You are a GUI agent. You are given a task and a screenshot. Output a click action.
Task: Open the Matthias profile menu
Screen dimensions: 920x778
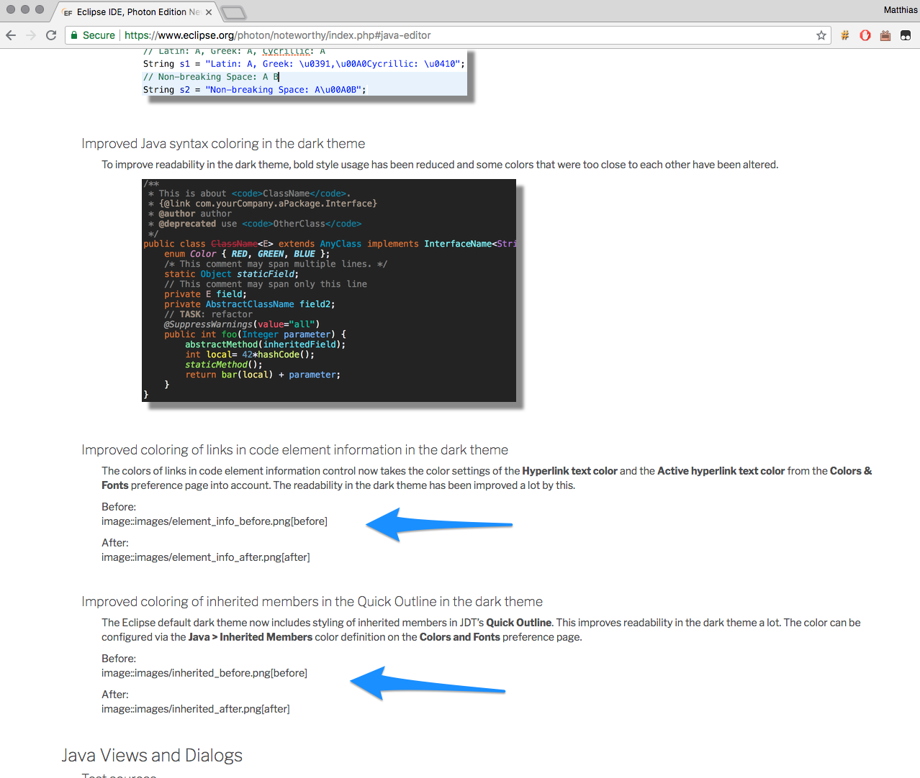tap(901, 10)
